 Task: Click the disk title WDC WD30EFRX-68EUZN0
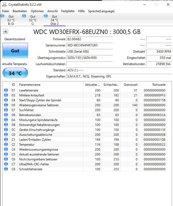(71, 32)
